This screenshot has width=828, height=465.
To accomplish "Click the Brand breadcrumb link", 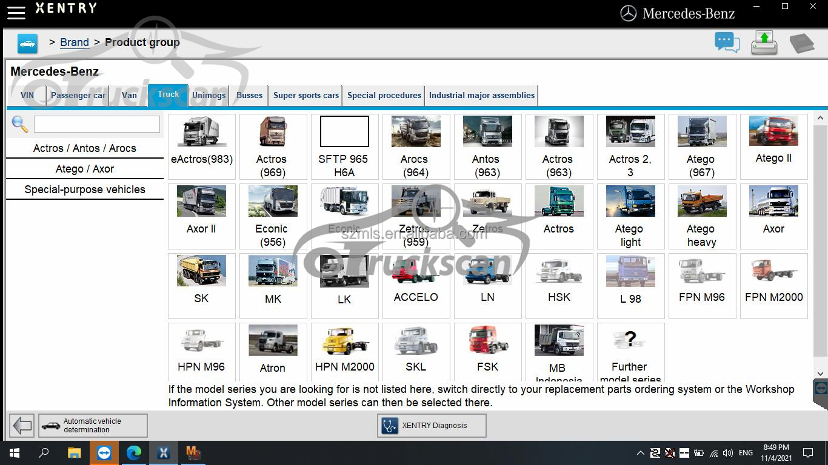I will pyautogui.click(x=75, y=42).
